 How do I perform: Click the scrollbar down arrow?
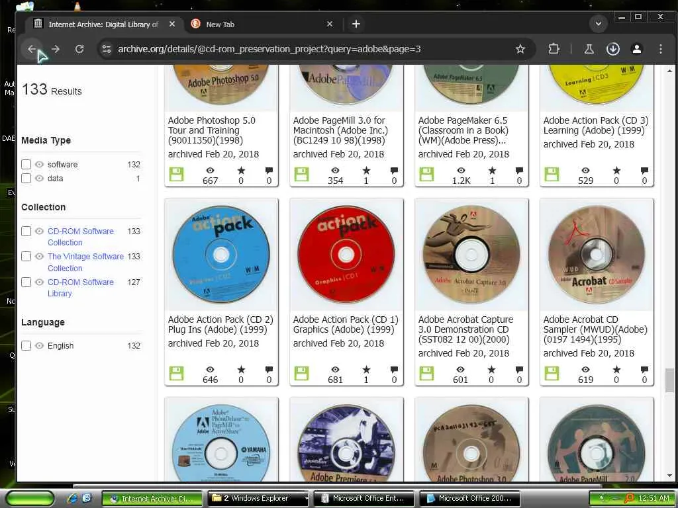(x=669, y=476)
